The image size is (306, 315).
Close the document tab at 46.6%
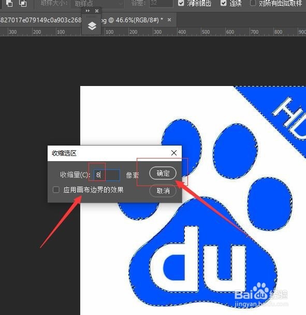(169, 20)
